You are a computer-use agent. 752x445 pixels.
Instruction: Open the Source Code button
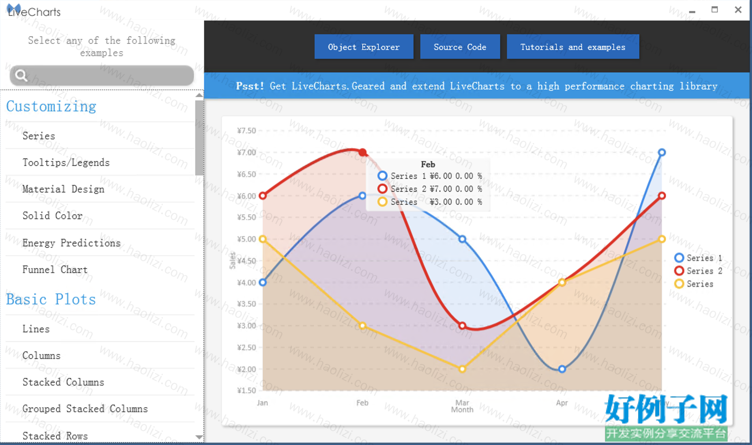tap(460, 47)
